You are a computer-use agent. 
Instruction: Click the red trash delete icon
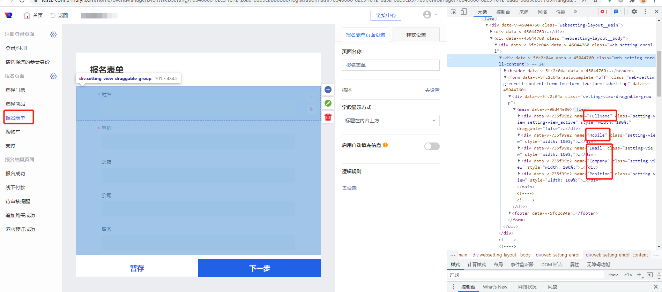(328, 117)
